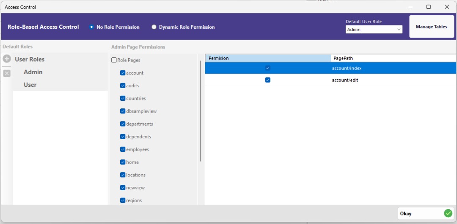The image size is (457, 224).
Task: Click the employees page label
Action: [138, 150]
